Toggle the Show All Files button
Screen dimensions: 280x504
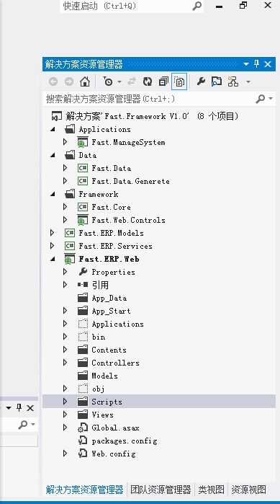coord(179,81)
